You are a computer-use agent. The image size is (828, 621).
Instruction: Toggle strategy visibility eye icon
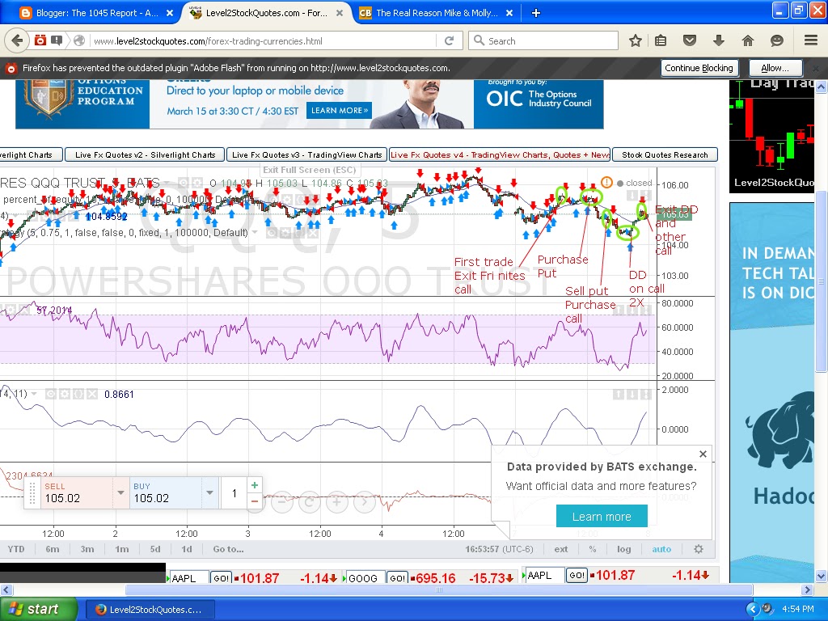click(x=272, y=233)
